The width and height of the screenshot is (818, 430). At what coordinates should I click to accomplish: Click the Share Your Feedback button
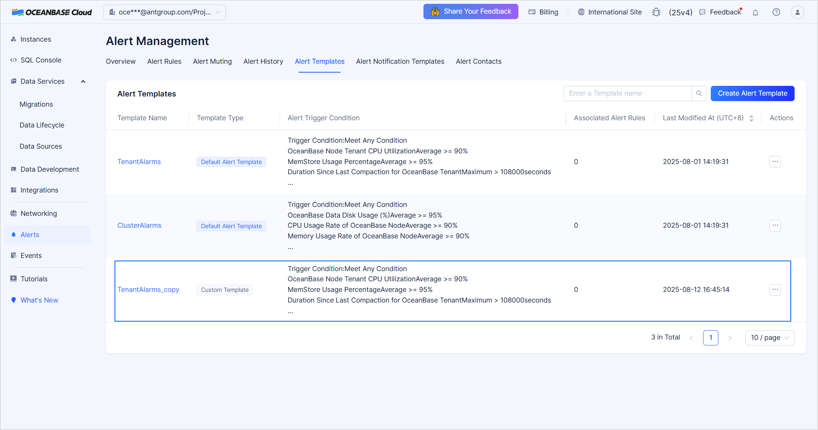(x=471, y=11)
